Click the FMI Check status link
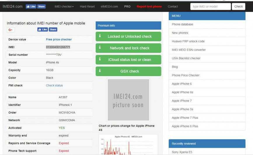The width and height of the screenshot is (253, 155). pos(54,85)
